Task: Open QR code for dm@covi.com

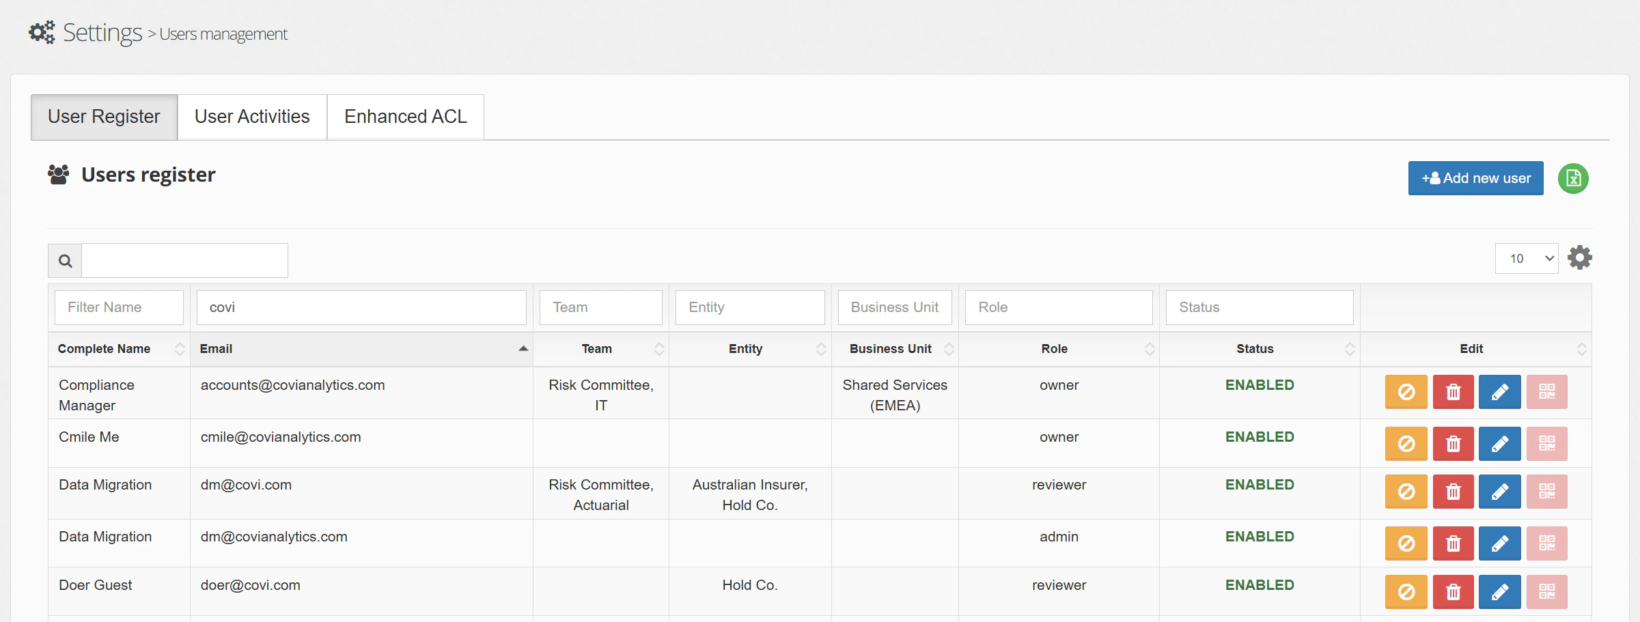Action: (1547, 492)
